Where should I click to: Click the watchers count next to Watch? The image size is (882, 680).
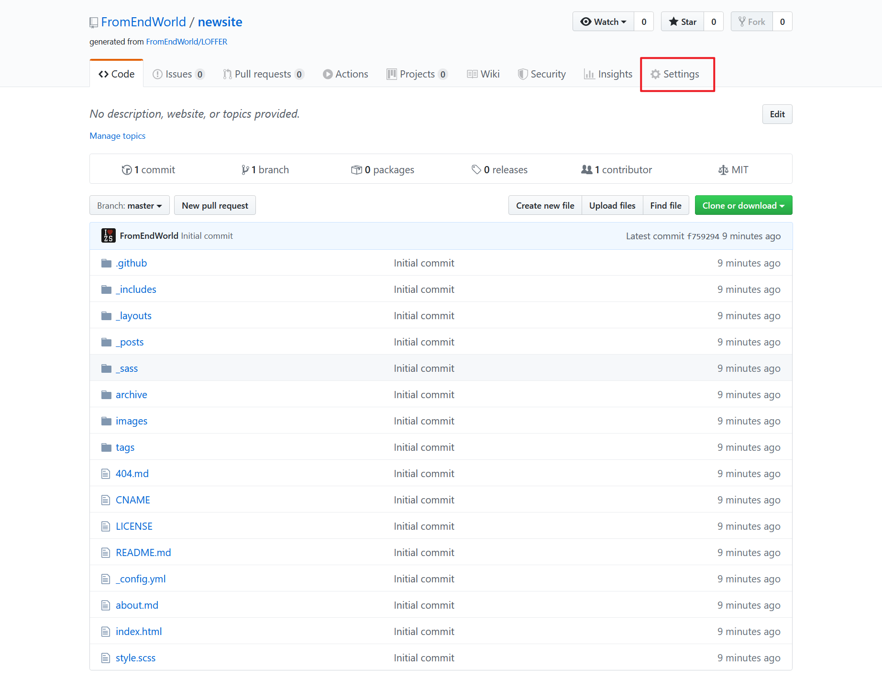[x=644, y=22]
